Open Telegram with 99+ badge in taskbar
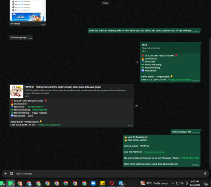 [121, 183]
